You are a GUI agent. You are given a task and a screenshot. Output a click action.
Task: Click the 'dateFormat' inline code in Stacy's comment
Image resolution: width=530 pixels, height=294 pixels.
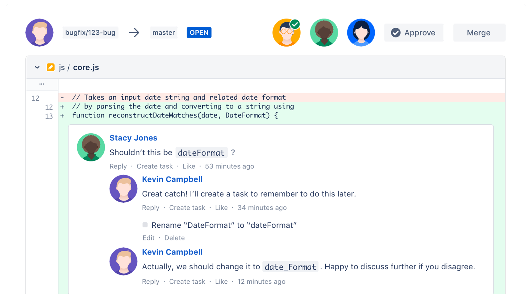[x=201, y=152]
